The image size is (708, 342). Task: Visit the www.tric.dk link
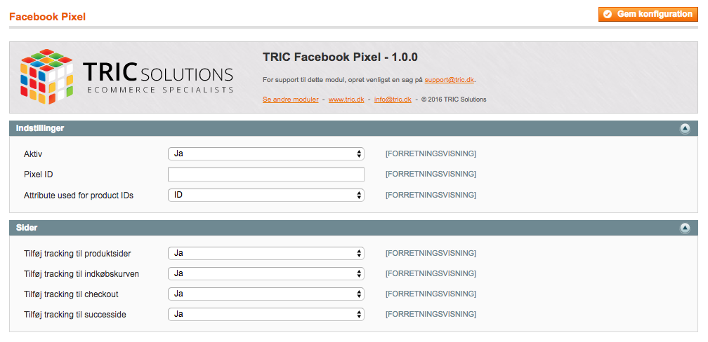tap(346, 100)
